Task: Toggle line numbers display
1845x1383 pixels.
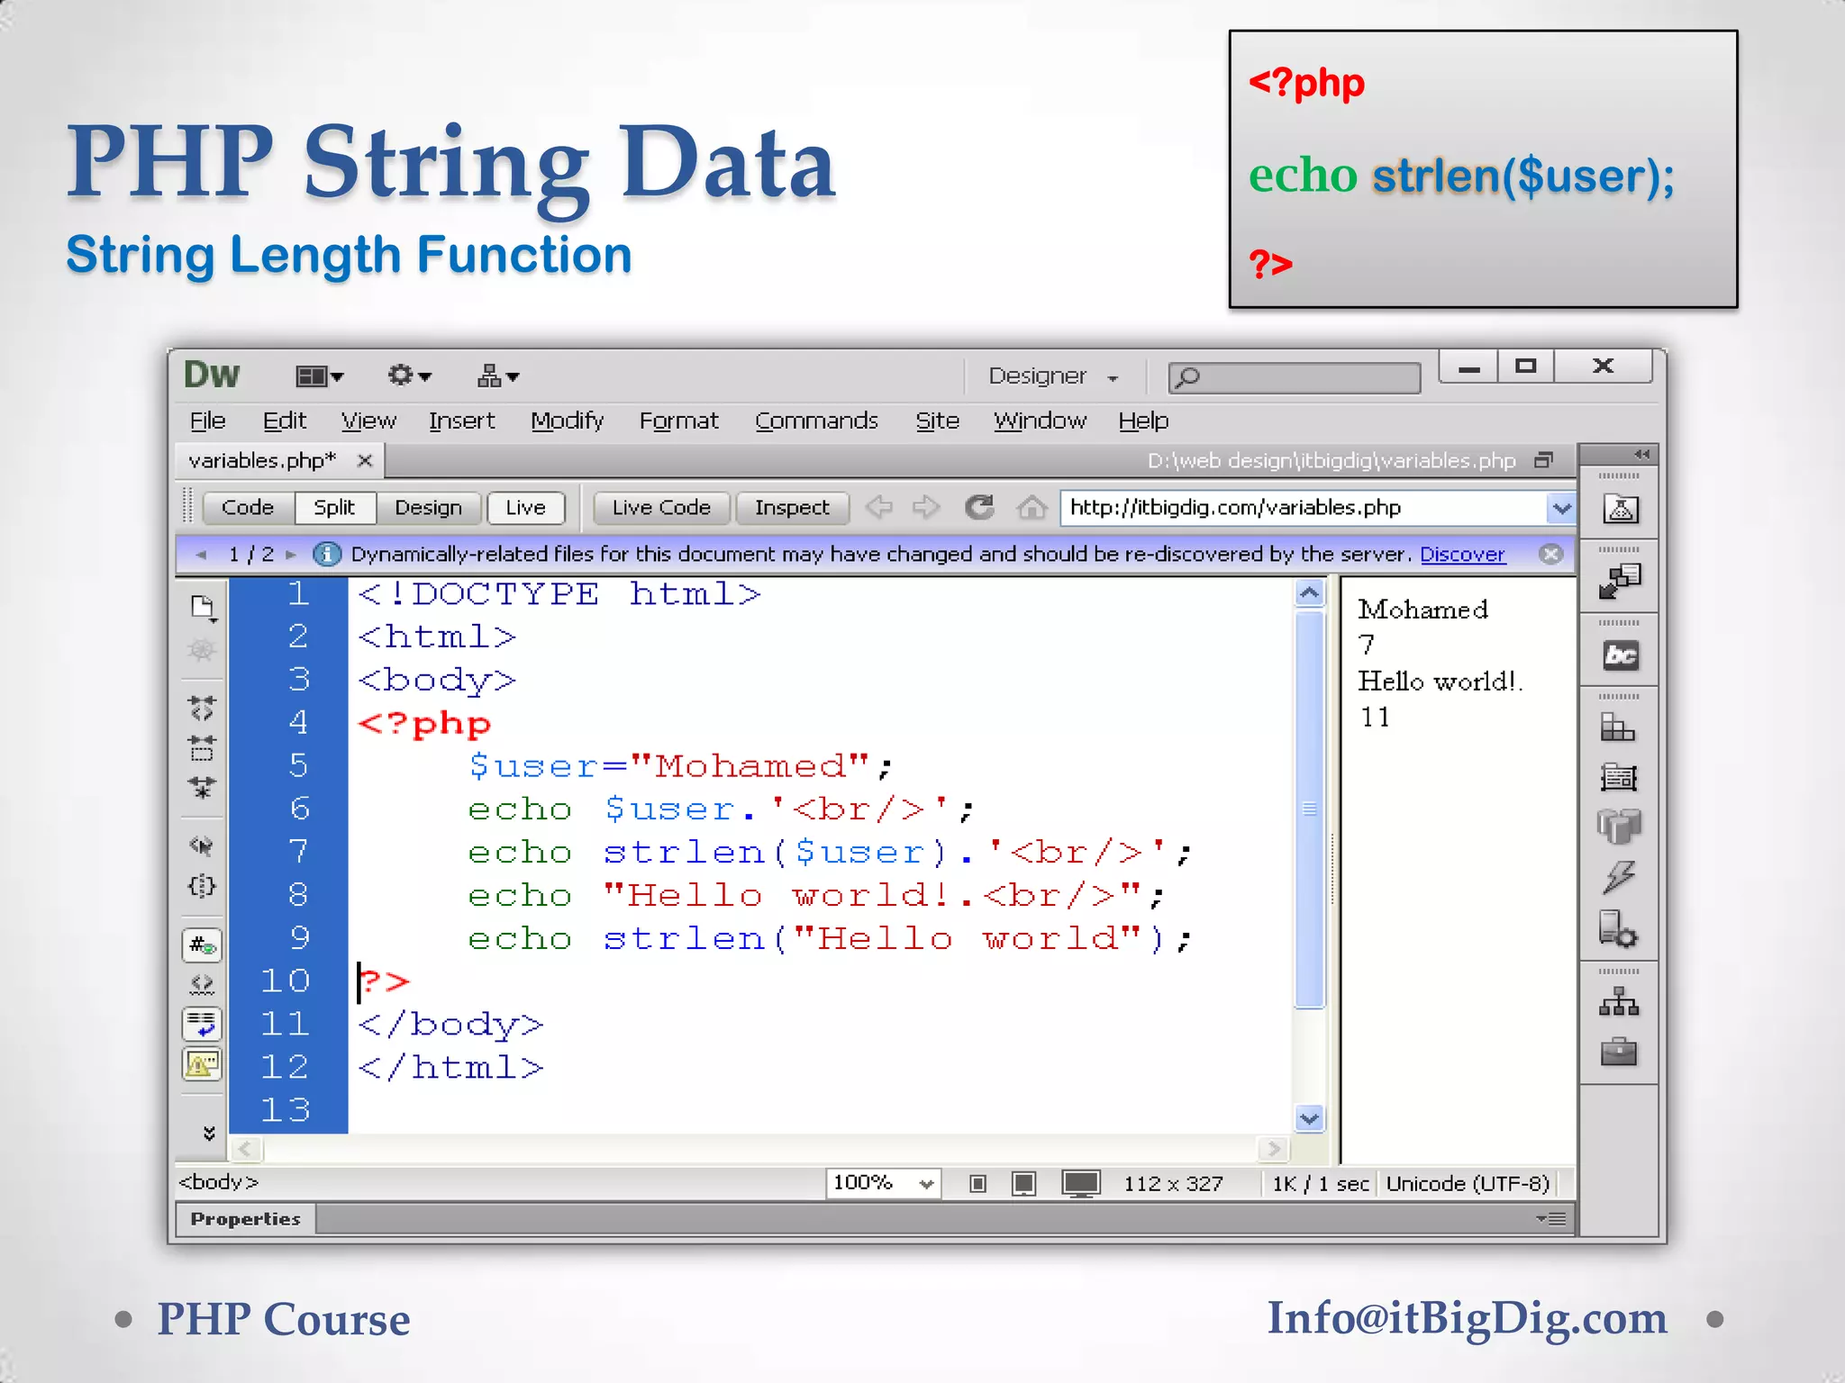Action: coord(202,945)
